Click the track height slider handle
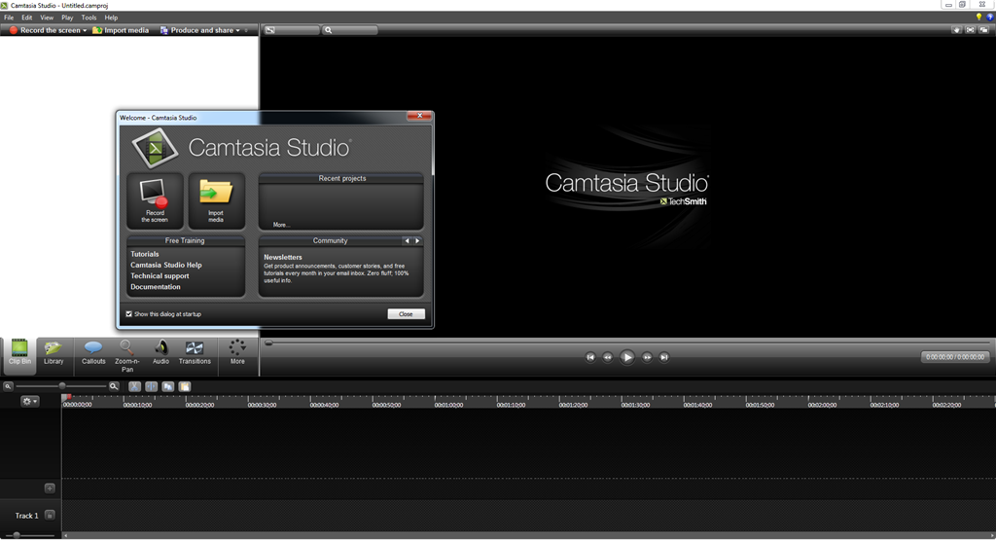This screenshot has width=996, height=540. [17, 535]
